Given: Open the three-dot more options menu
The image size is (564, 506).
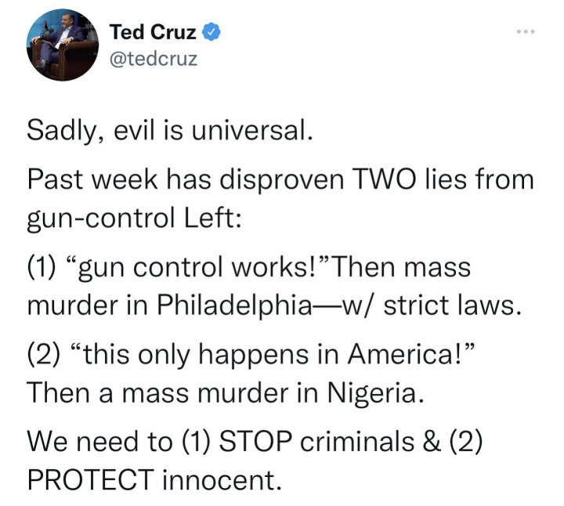Looking at the screenshot, I should 526,31.
